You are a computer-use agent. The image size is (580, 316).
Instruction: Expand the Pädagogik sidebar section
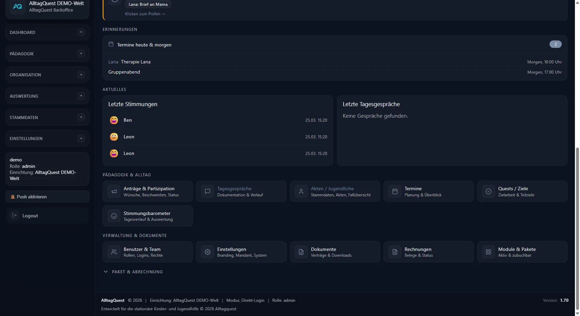click(47, 54)
